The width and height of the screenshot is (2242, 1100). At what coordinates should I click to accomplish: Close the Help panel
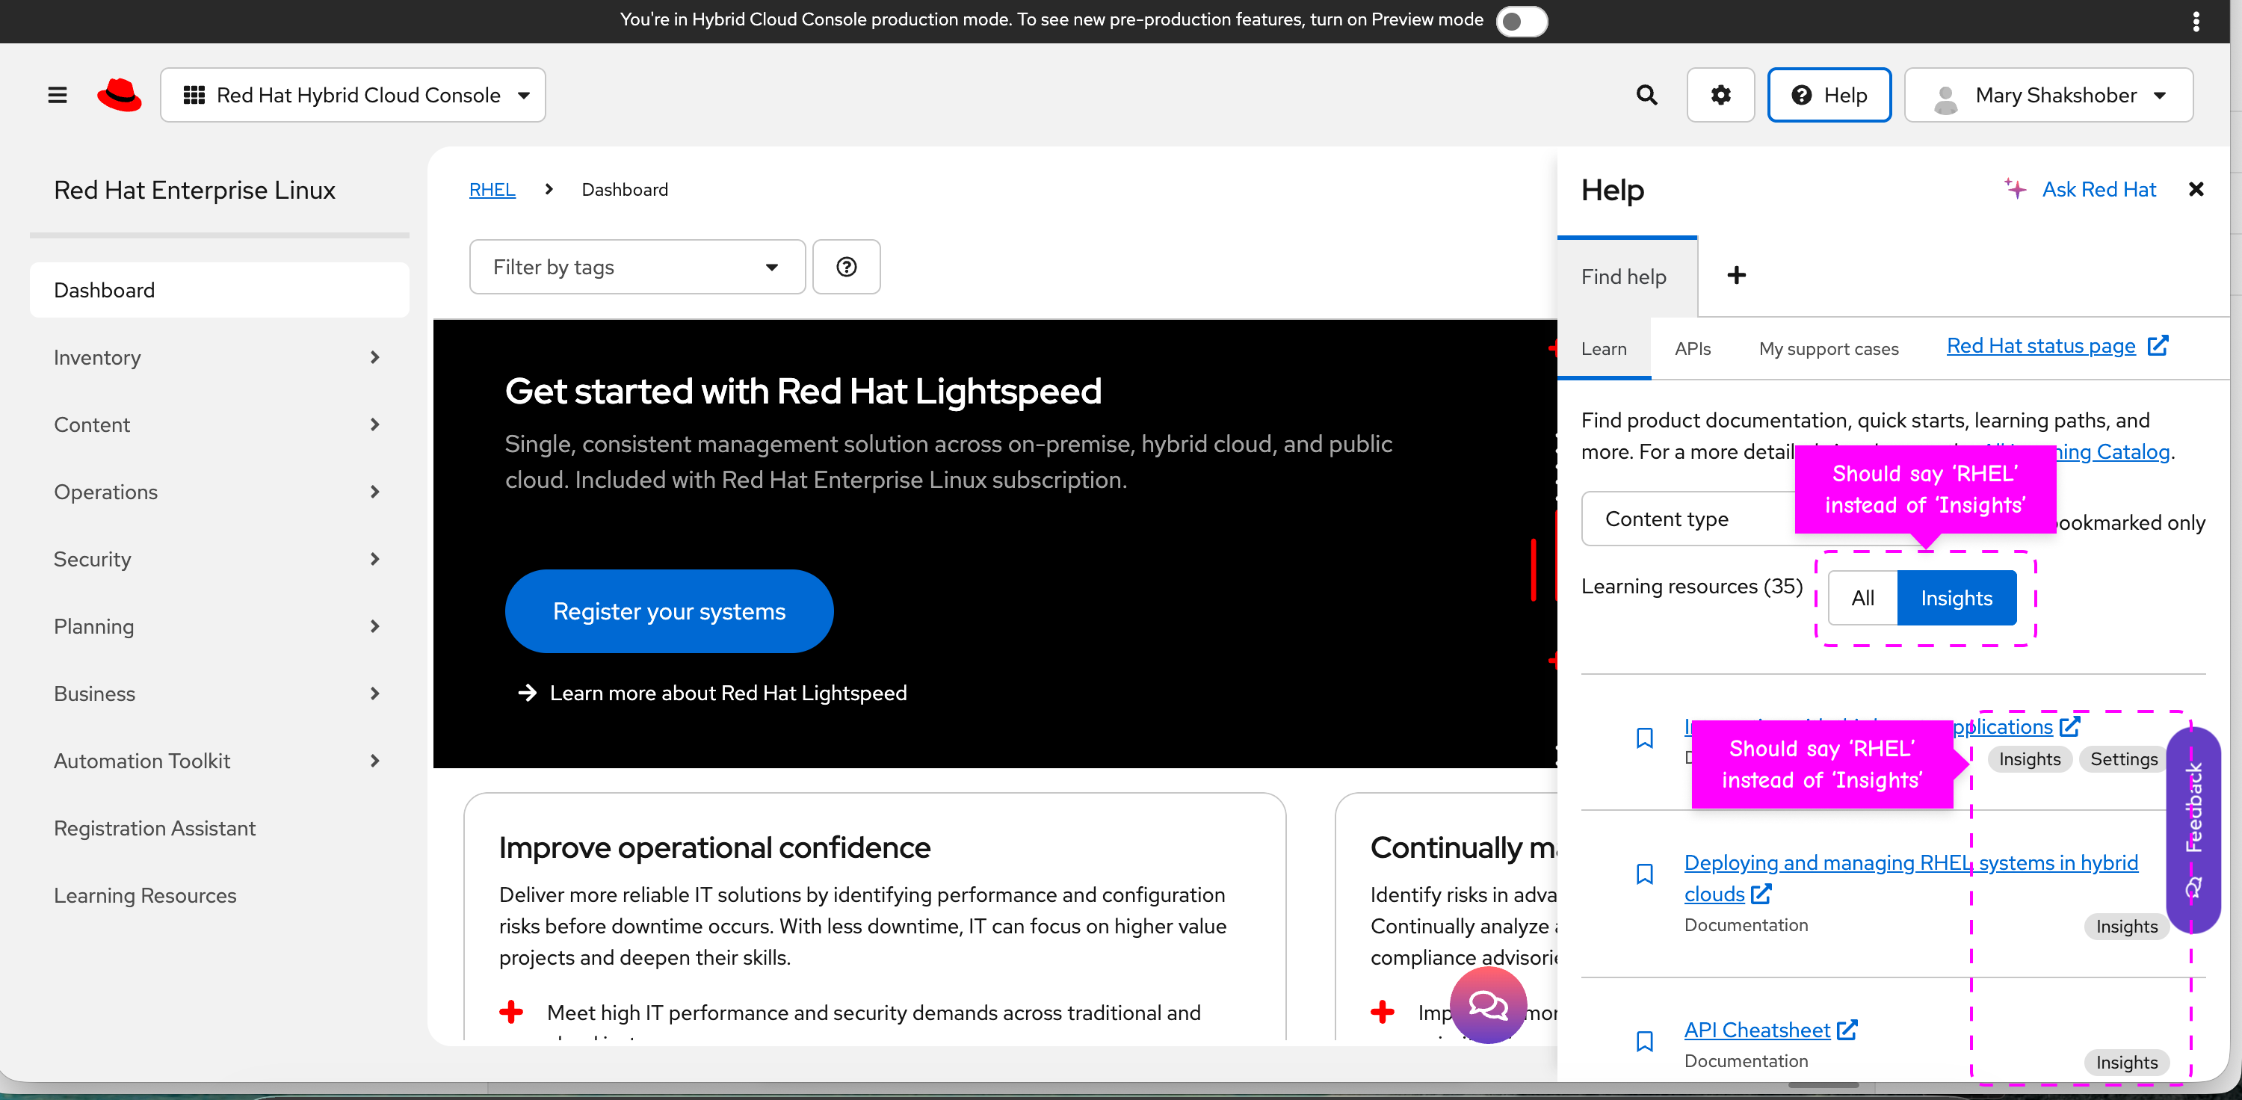coord(2196,190)
